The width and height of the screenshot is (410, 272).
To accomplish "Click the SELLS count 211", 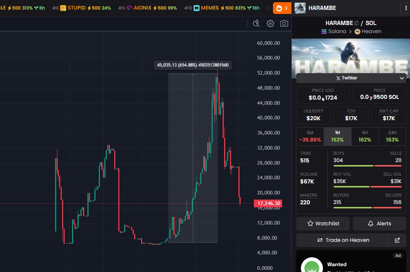I will click(398, 160).
